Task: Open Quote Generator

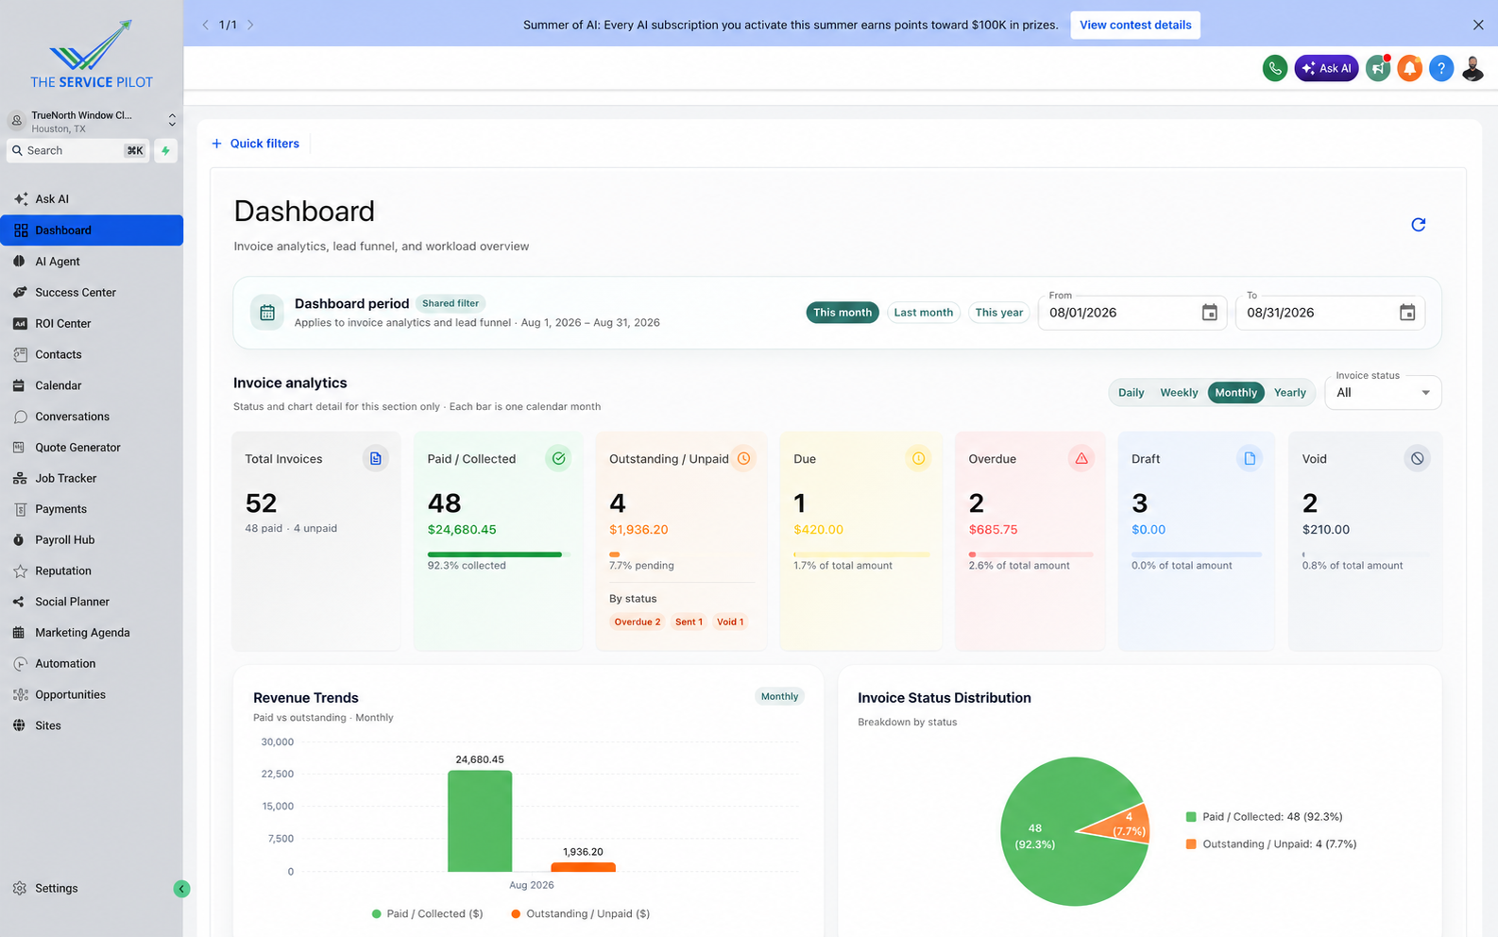Action: pyautogui.click(x=92, y=448)
